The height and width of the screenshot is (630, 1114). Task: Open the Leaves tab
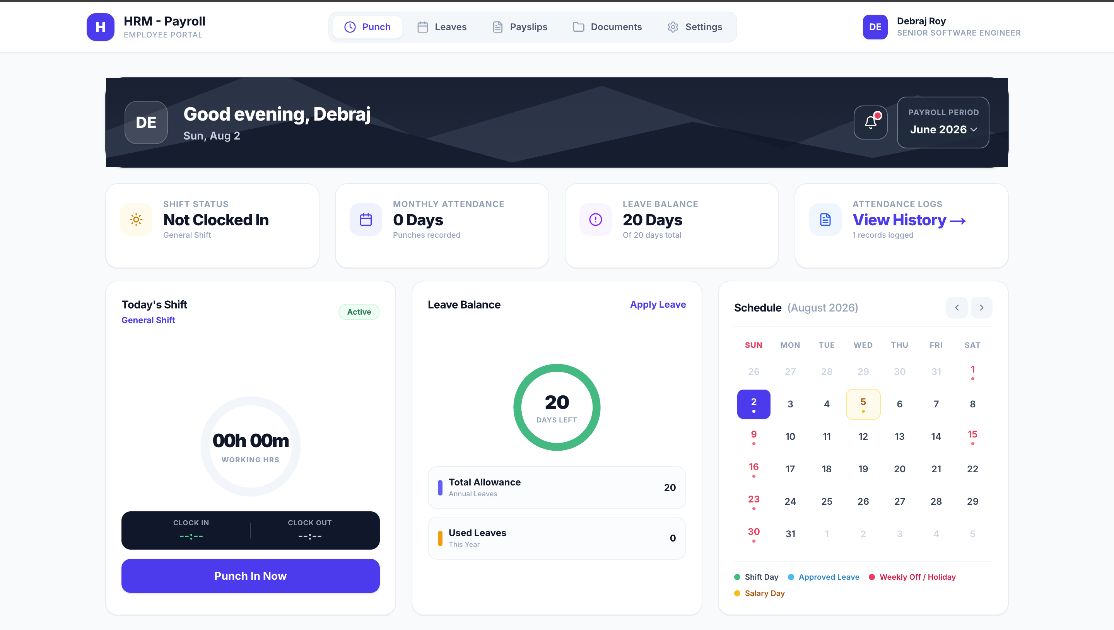click(x=442, y=27)
